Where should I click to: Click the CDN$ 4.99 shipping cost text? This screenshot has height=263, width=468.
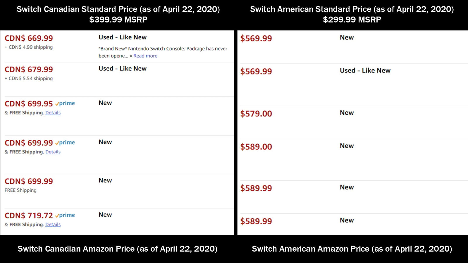point(28,47)
